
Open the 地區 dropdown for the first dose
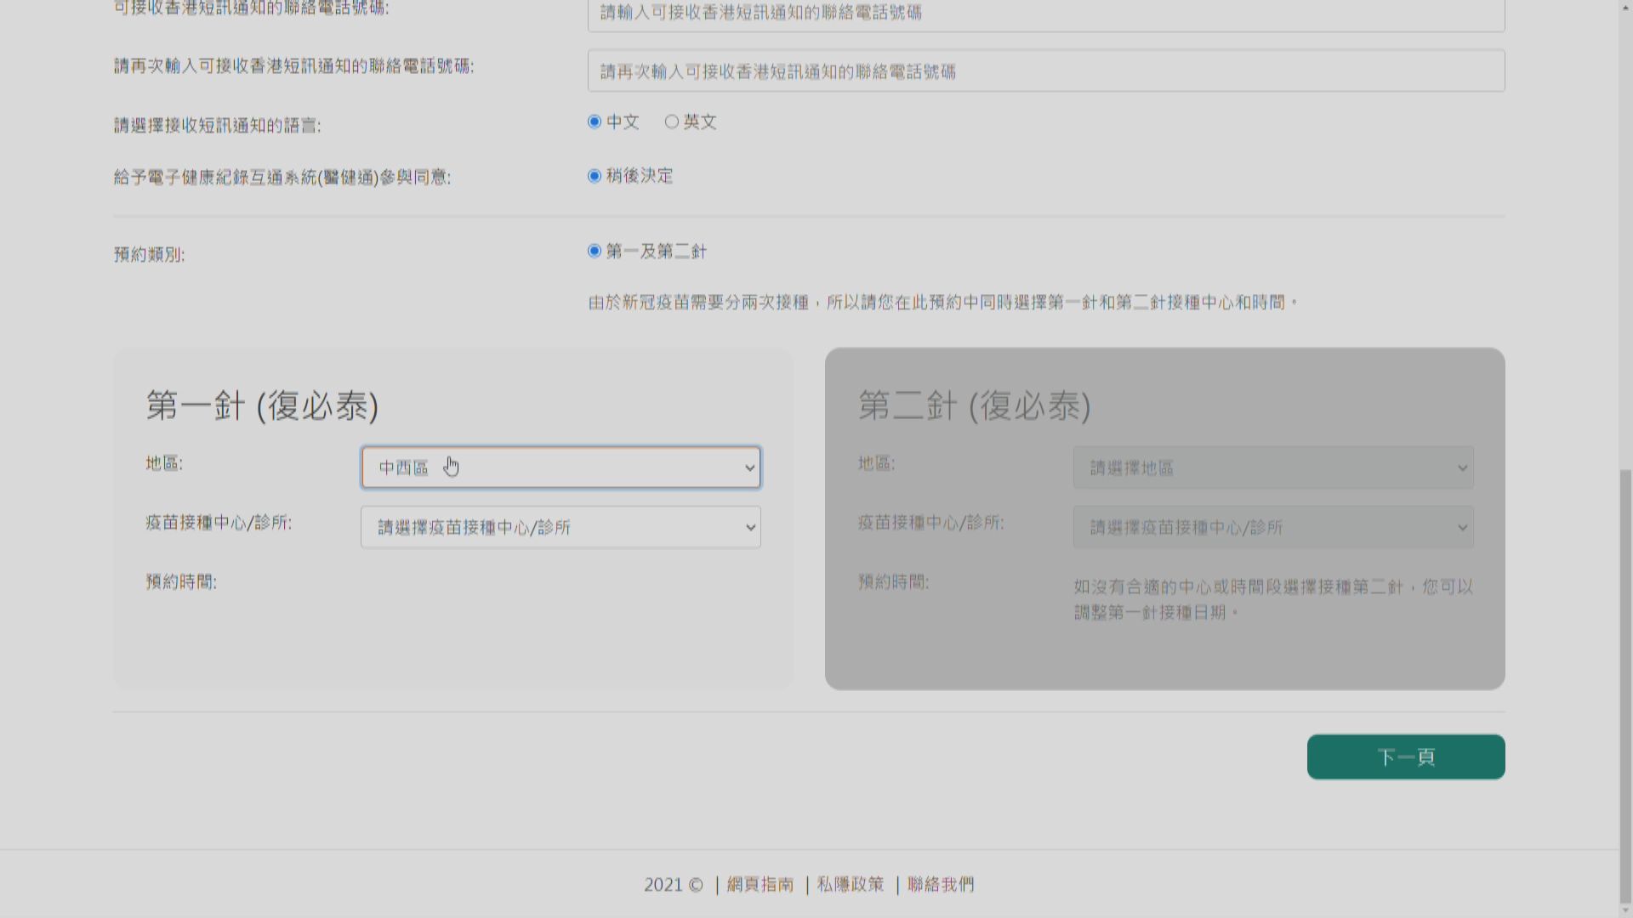point(560,467)
